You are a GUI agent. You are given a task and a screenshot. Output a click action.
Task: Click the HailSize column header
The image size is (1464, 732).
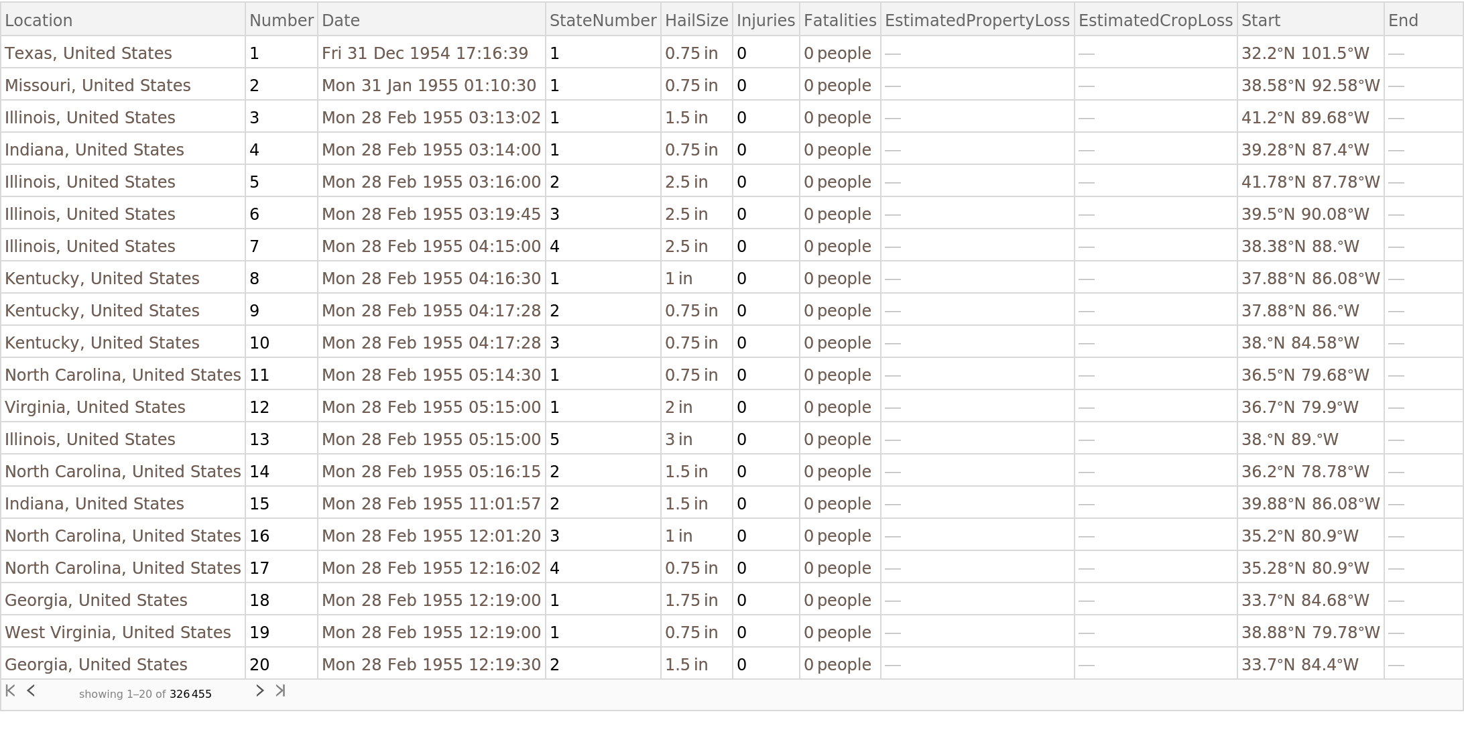696,20
